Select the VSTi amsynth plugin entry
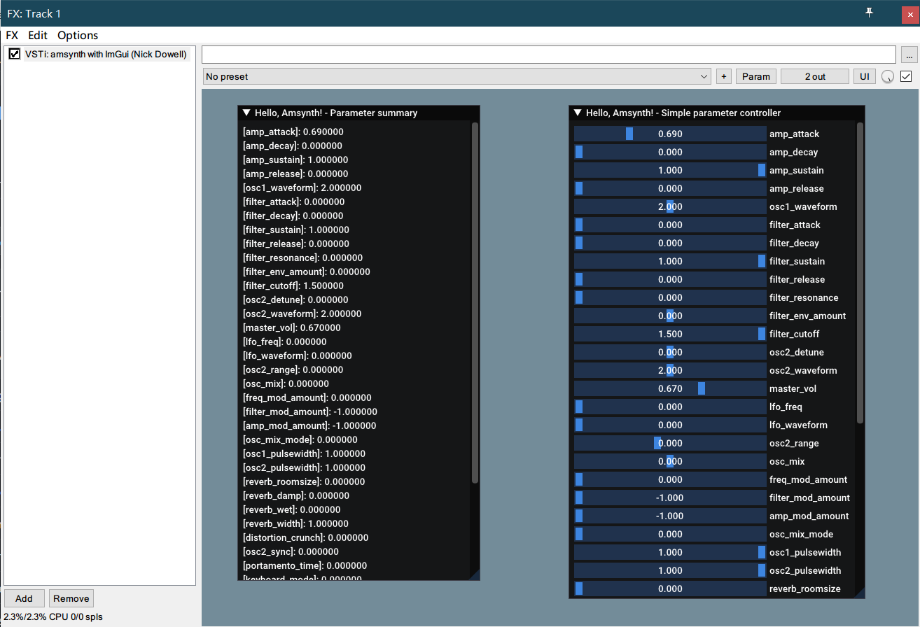920x627 pixels. (106, 54)
